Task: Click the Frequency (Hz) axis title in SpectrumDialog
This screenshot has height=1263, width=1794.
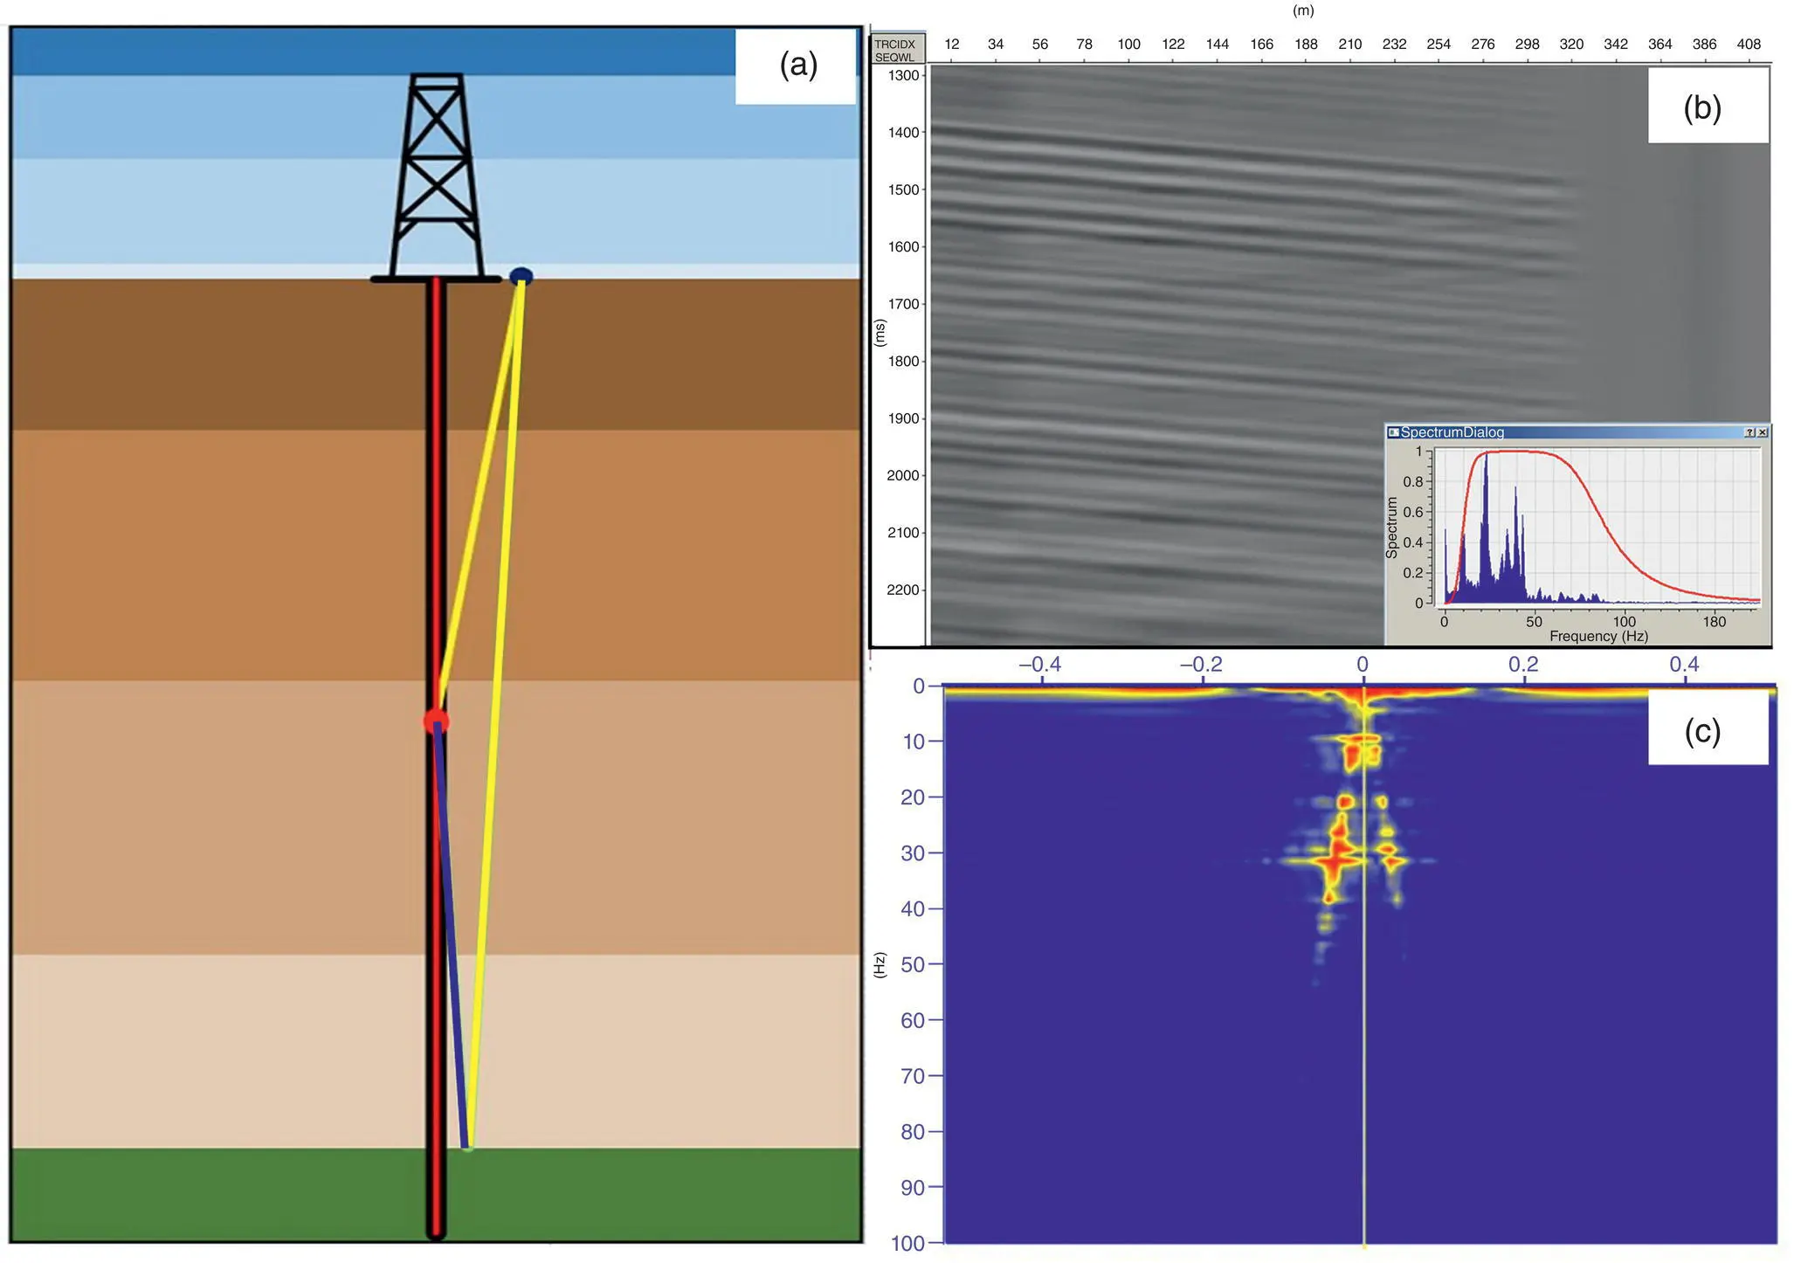Action: coord(1598,636)
